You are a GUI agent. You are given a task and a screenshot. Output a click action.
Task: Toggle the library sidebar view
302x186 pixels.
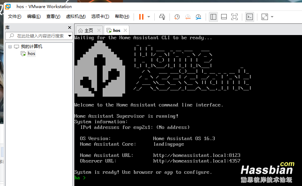pos(213,17)
